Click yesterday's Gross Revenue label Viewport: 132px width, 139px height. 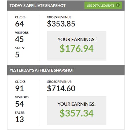pyautogui.click(x=60, y=82)
